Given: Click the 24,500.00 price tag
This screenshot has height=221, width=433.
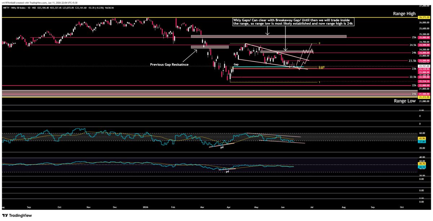Looking at the screenshot, I should click(x=423, y=45).
